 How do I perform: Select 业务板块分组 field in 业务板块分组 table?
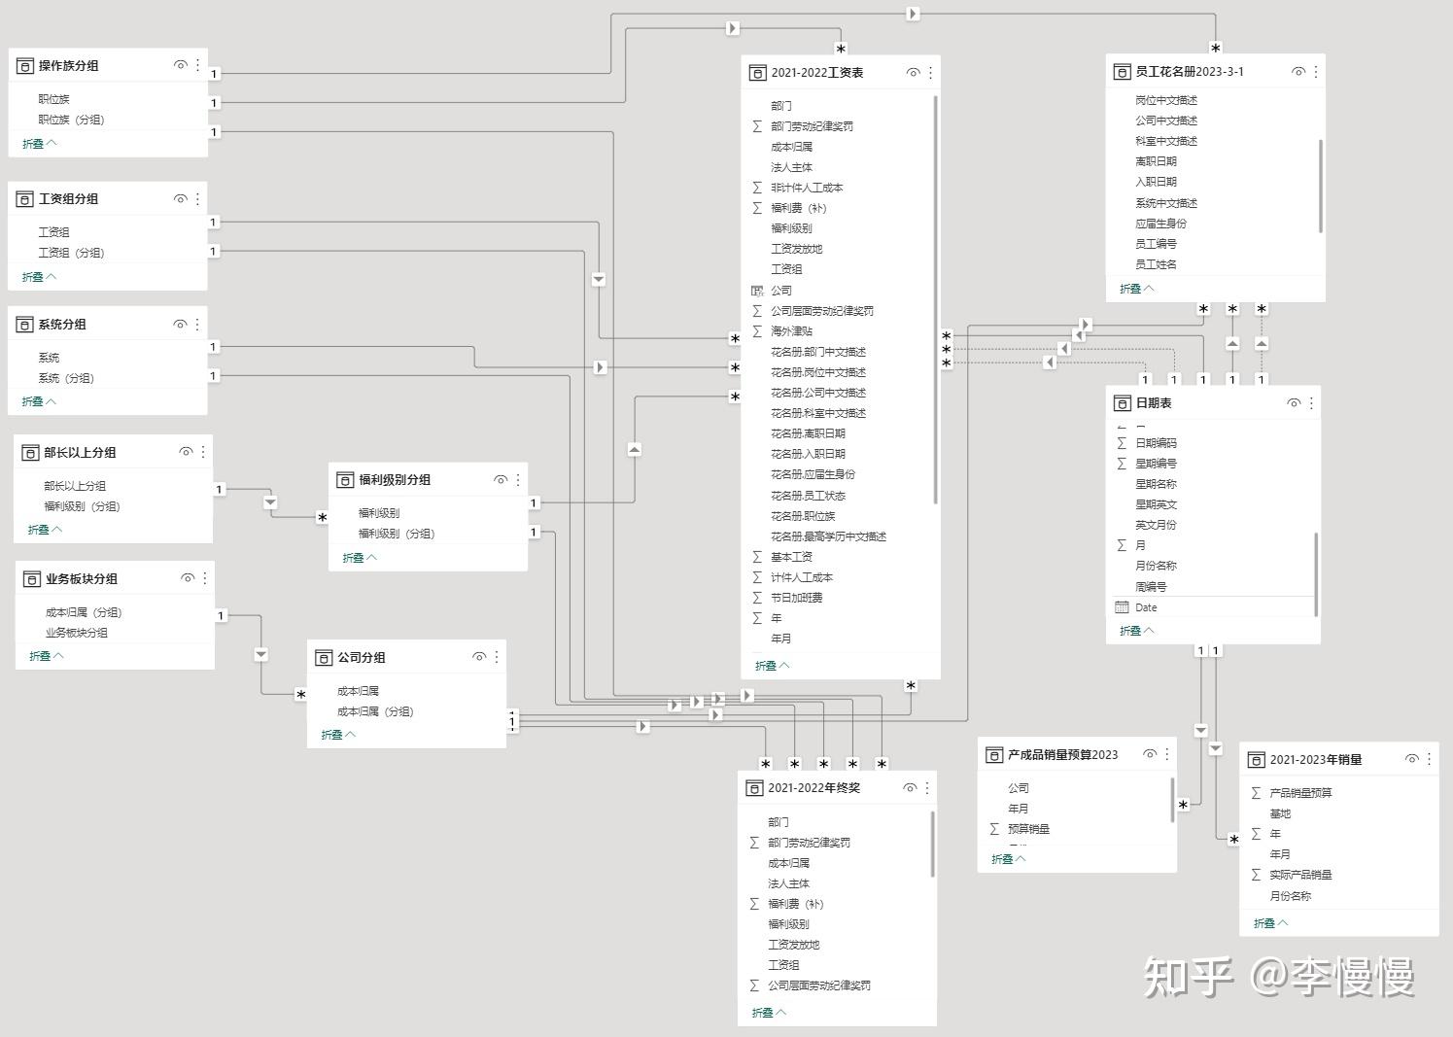pyautogui.click(x=77, y=633)
